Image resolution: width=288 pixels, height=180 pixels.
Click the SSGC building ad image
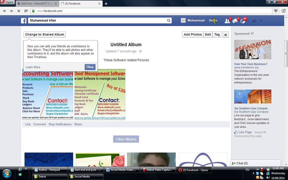[253, 96]
